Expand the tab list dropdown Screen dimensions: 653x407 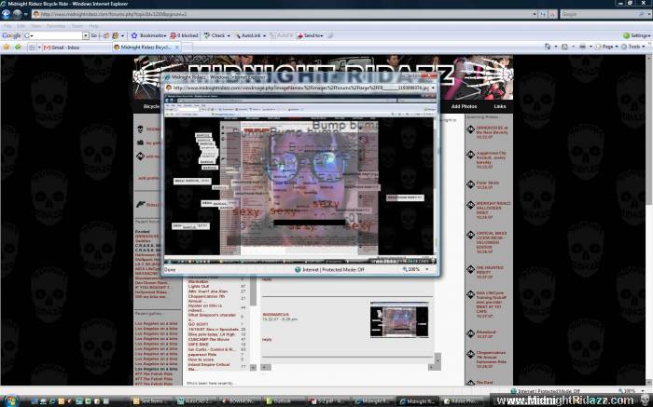tap(39, 47)
